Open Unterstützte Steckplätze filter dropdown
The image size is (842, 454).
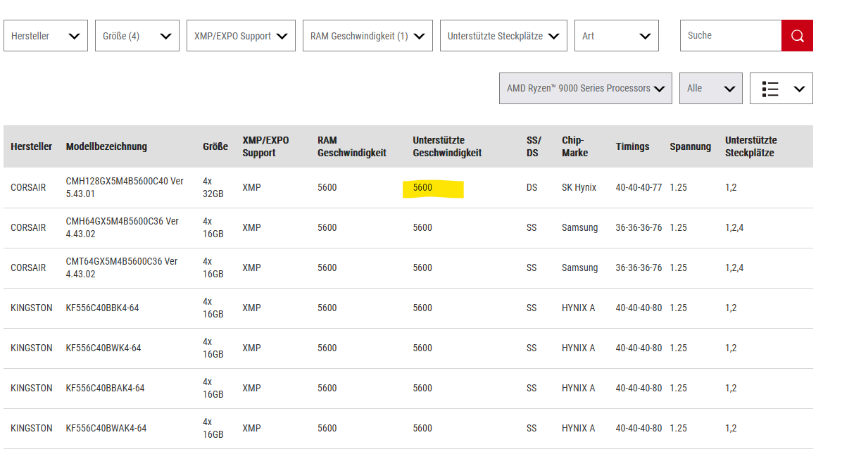[x=503, y=36]
